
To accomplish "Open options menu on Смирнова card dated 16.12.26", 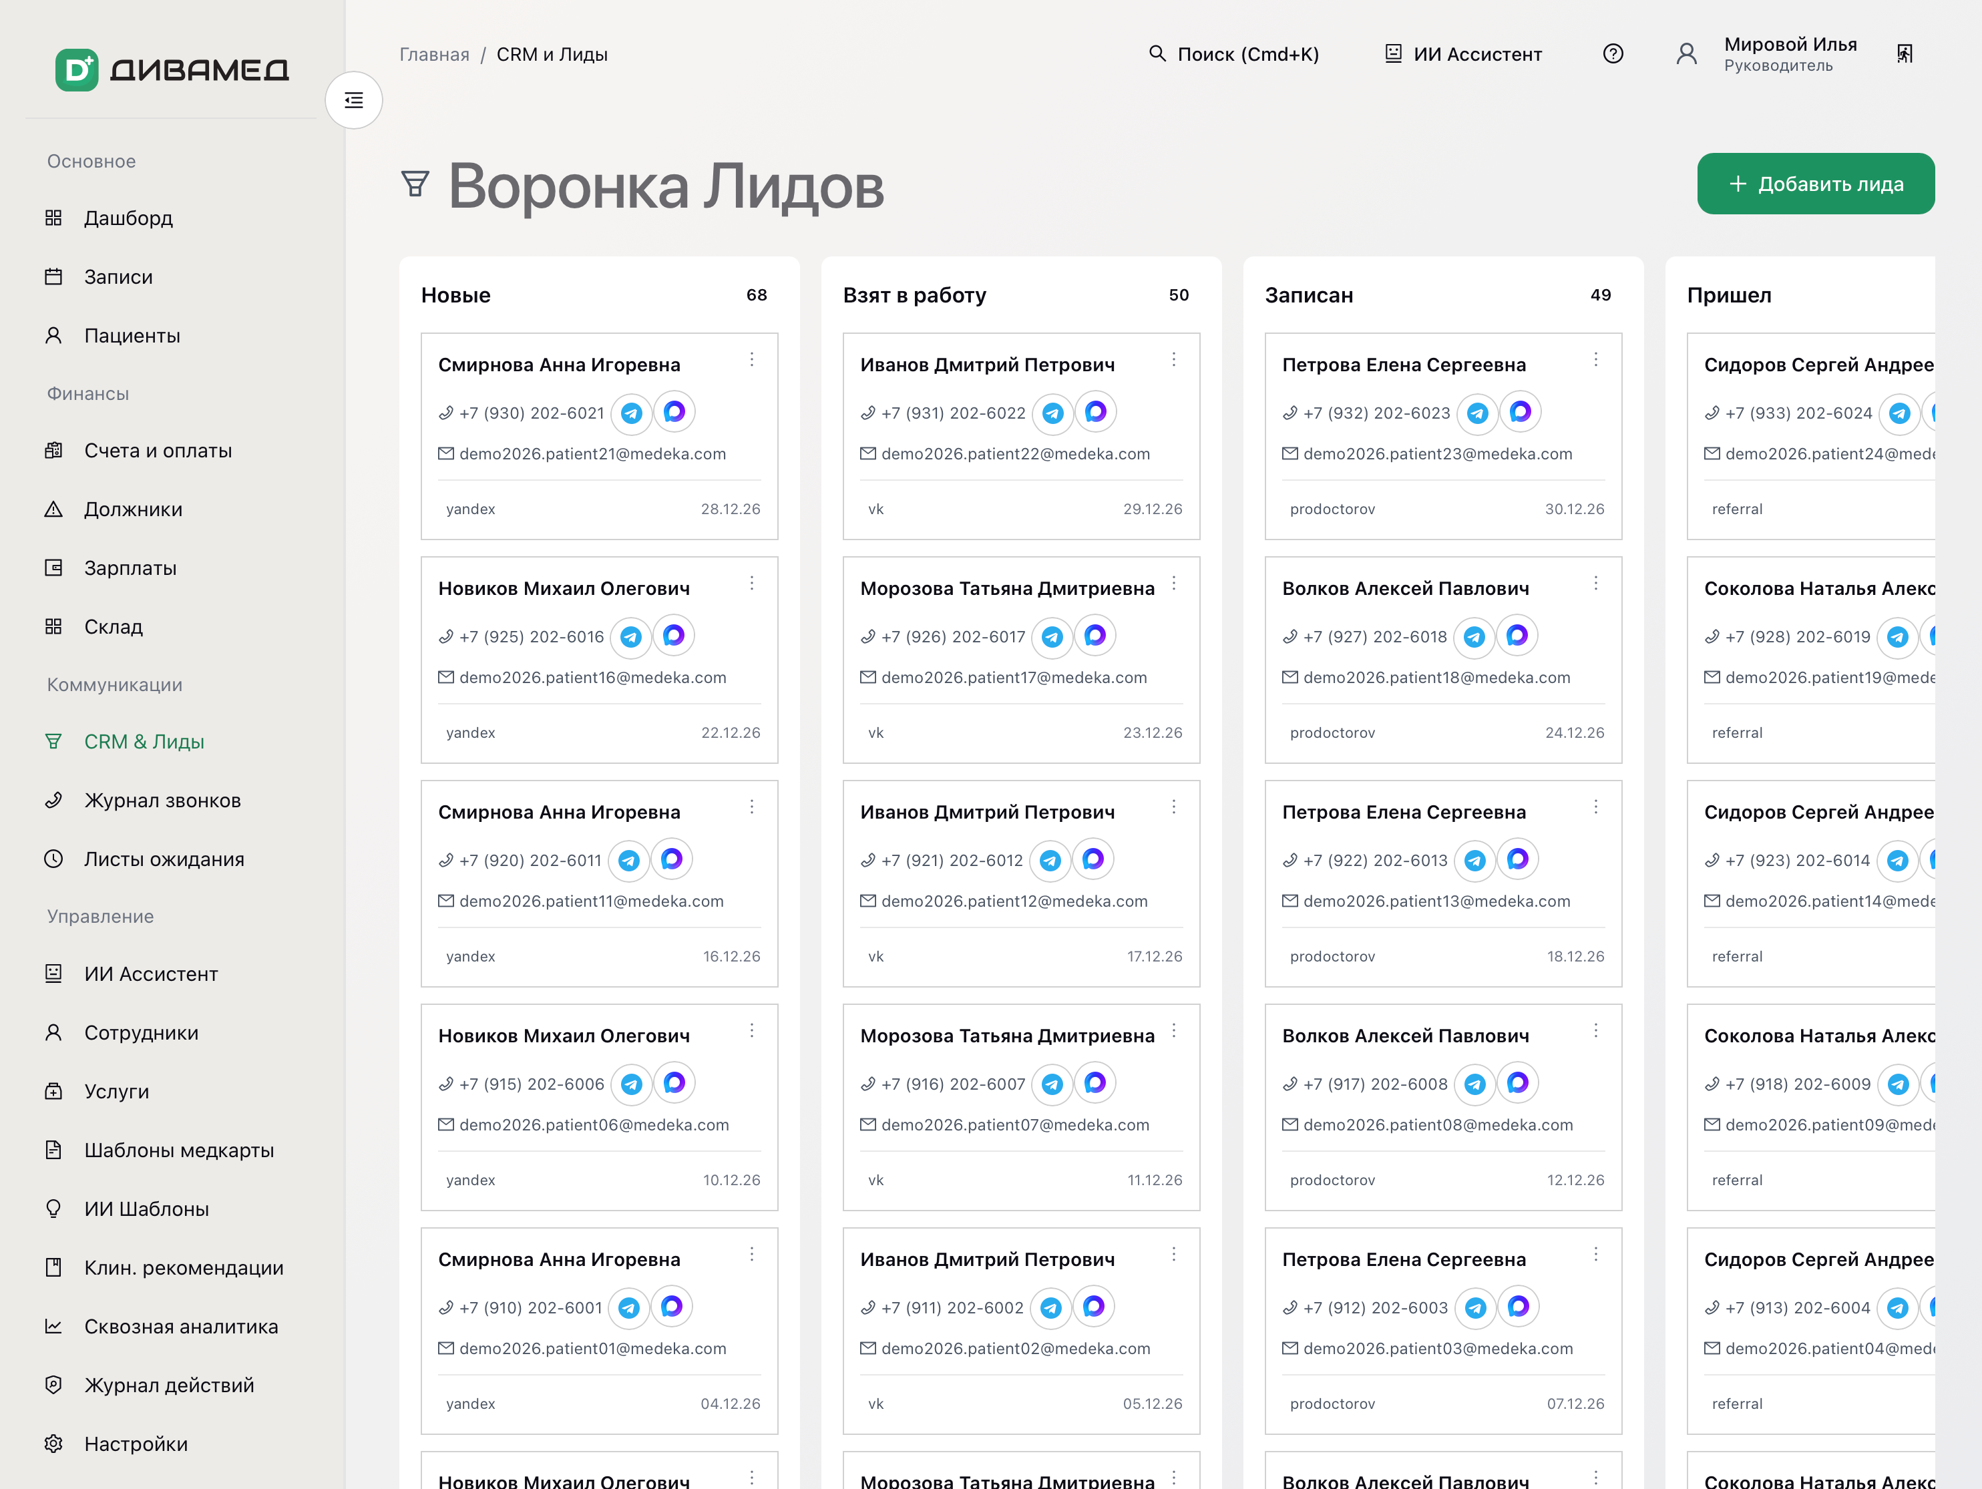I will (752, 807).
